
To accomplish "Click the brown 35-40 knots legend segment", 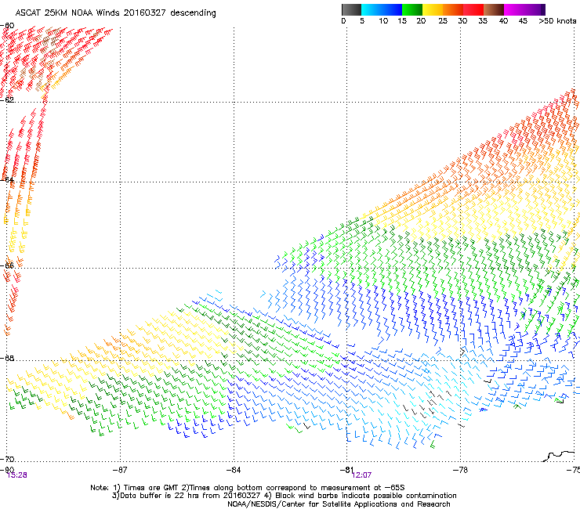I will point(494,9).
